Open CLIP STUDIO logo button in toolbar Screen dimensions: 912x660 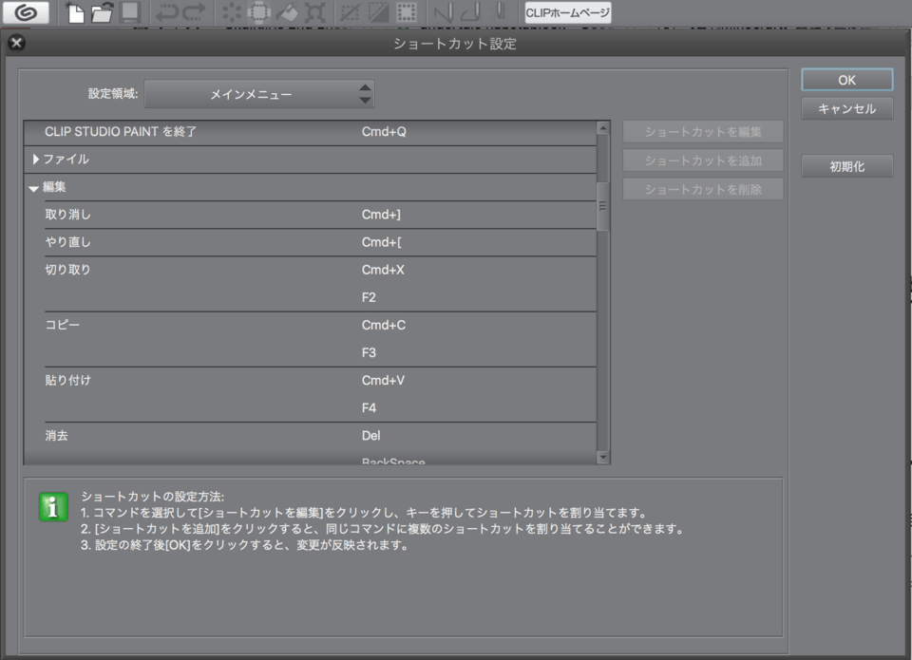tap(26, 12)
